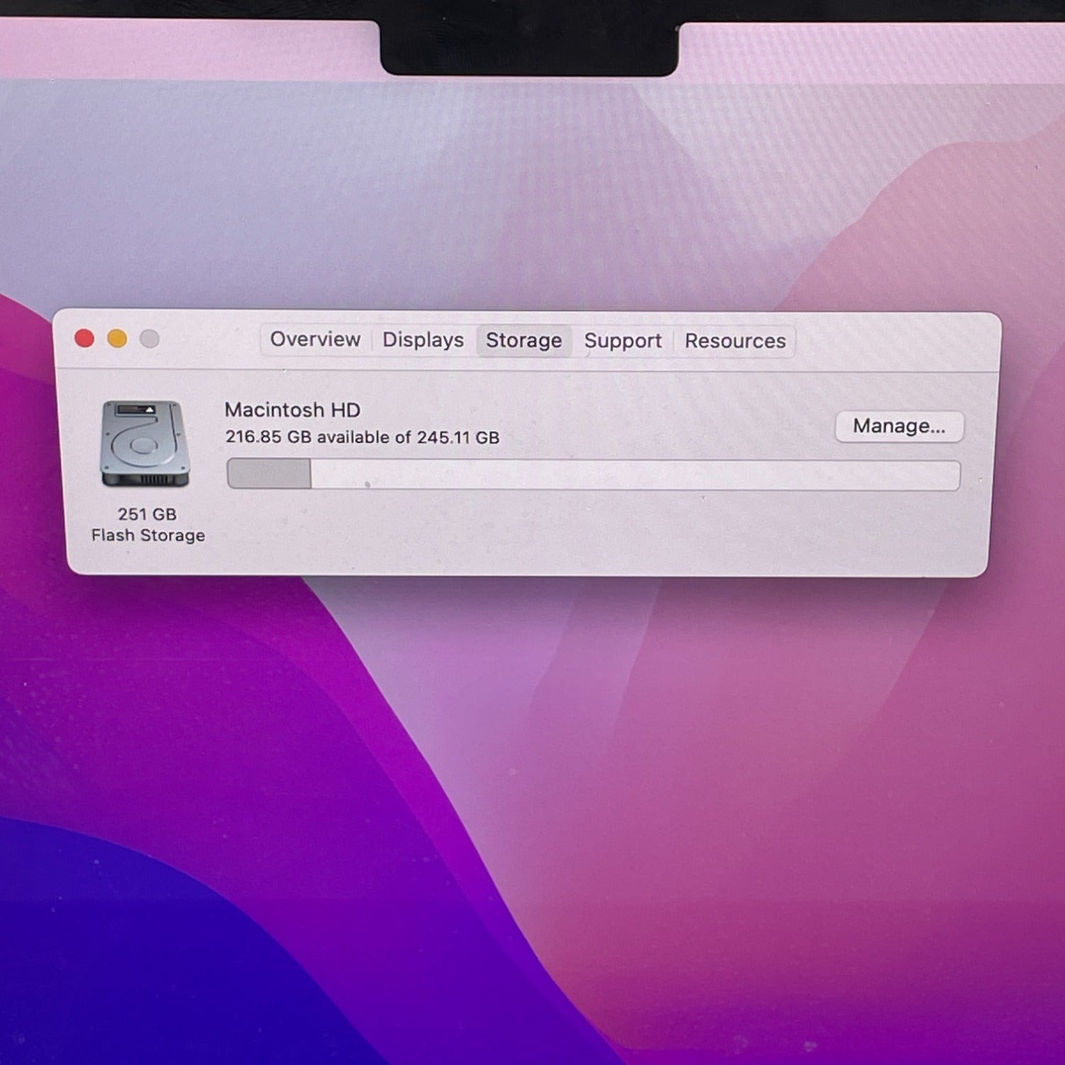
Task: Go to the Support tab
Action: pos(623,341)
